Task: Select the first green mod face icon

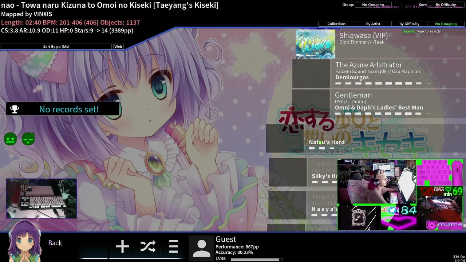Action: 10,139
